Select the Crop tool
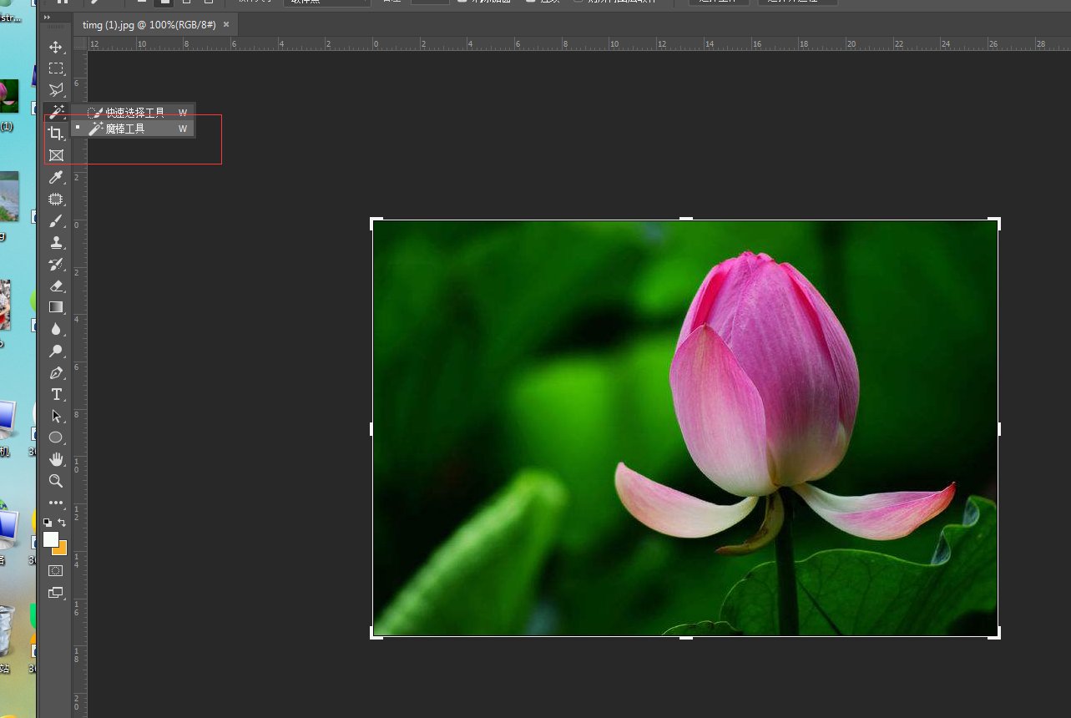 pyautogui.click(x=56, y=134)
